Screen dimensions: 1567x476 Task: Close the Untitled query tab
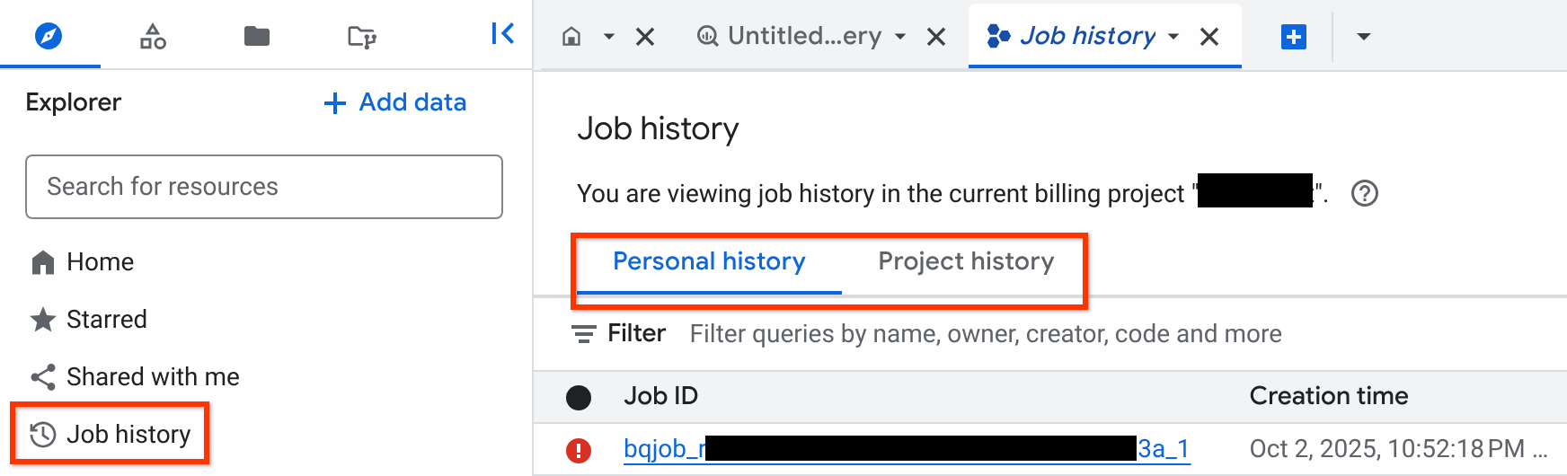point(936,37)
